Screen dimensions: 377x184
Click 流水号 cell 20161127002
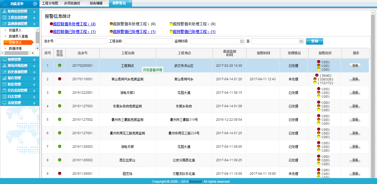[x=82, y=120]
